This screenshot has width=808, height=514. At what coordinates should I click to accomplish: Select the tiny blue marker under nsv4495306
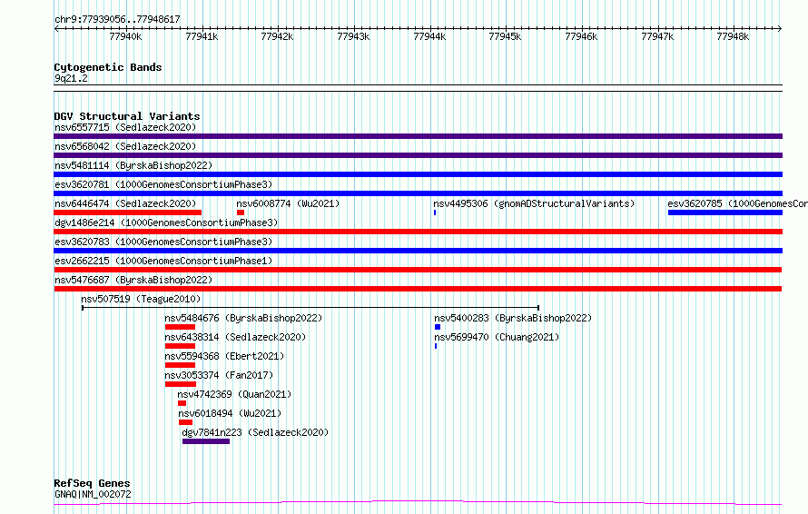435,213
